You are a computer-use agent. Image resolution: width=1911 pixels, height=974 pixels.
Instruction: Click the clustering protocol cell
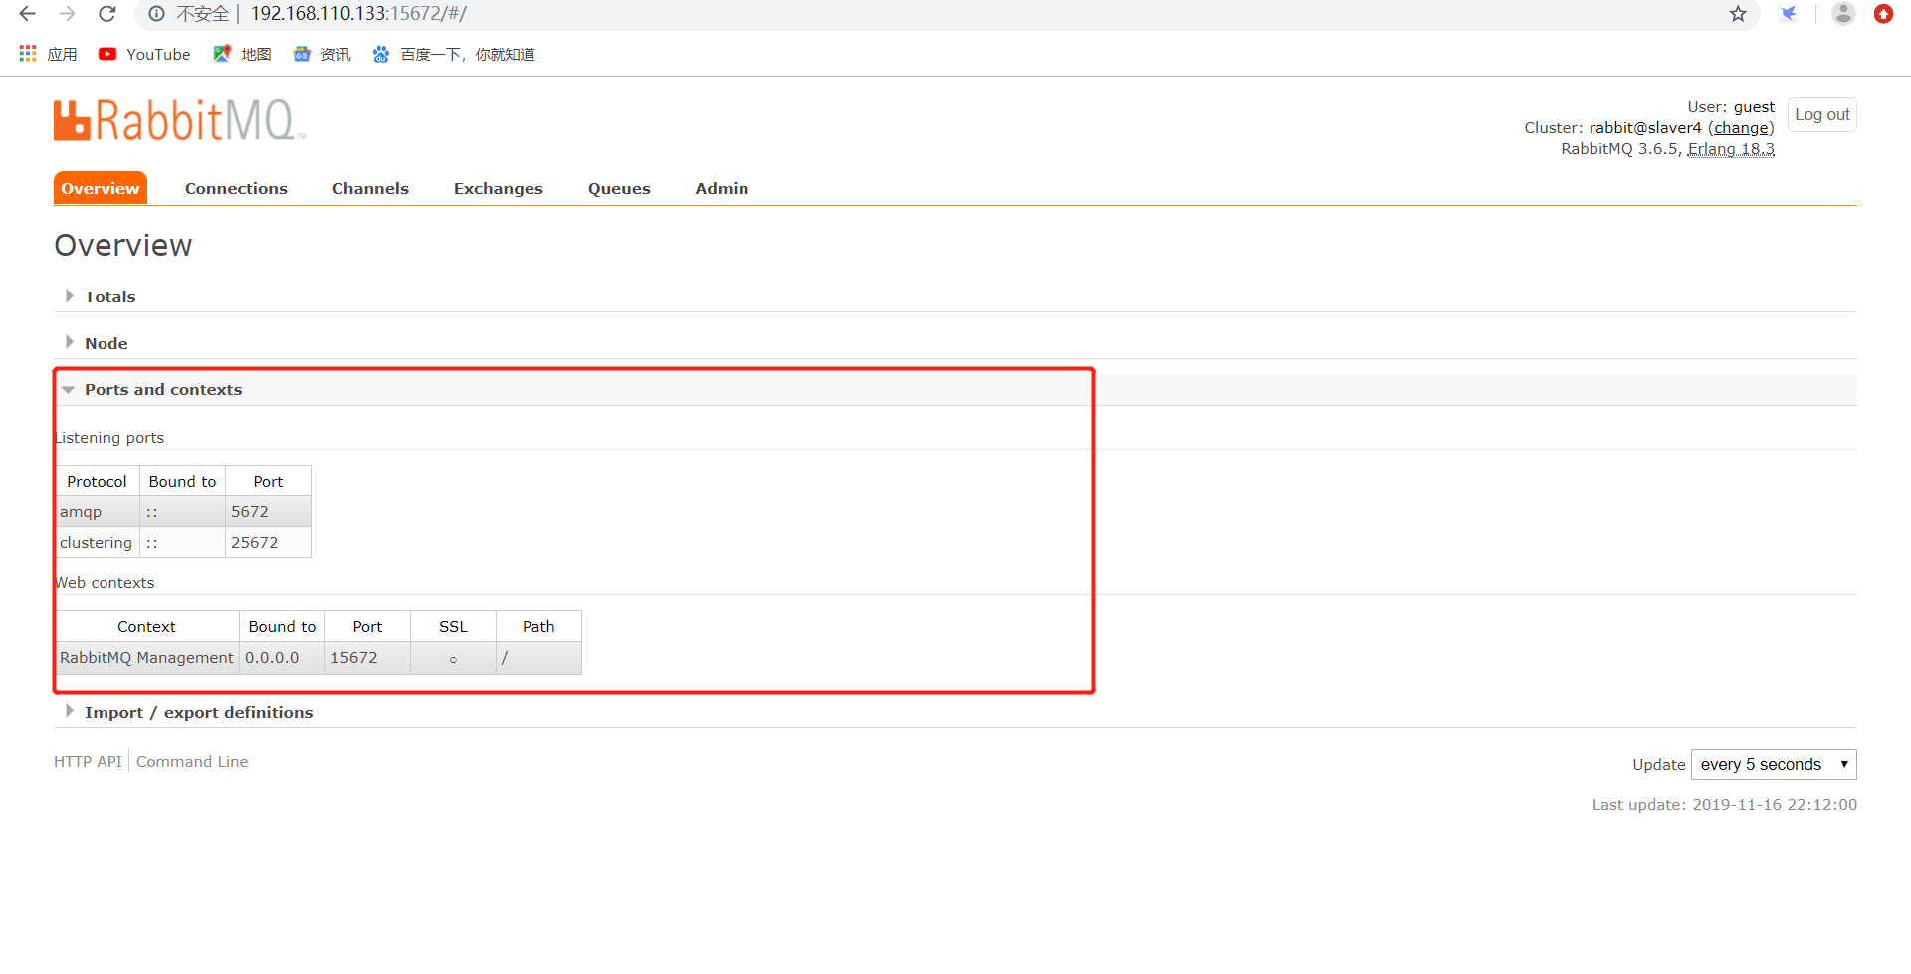point(98,542)
